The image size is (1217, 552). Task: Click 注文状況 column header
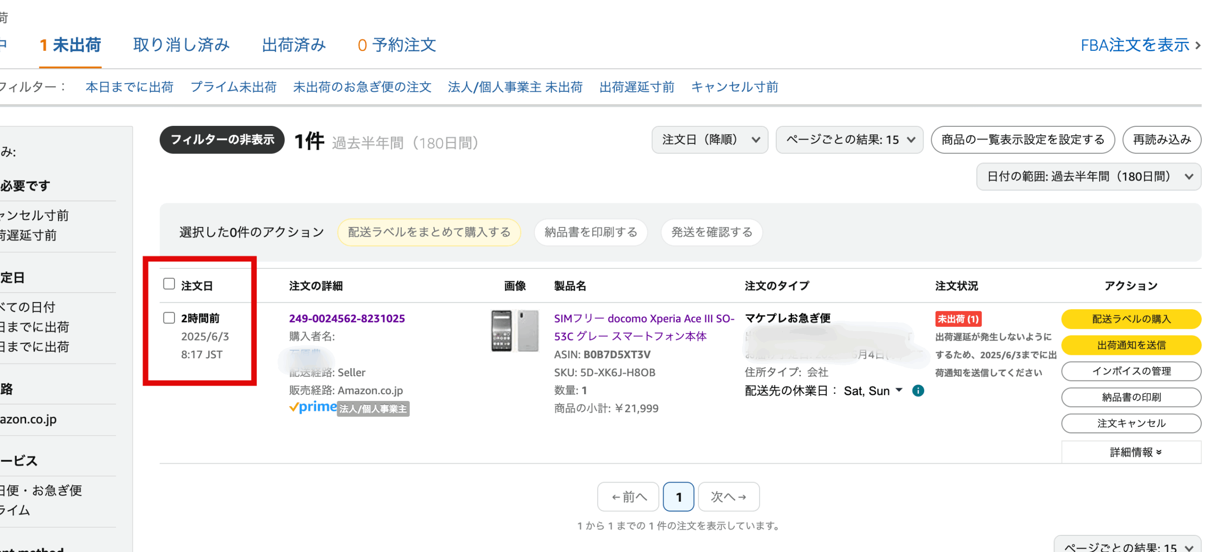click(x=956, y=286)
